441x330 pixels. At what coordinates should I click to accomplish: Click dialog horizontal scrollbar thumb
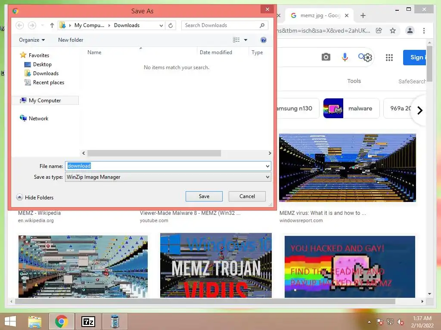point(154,153)
